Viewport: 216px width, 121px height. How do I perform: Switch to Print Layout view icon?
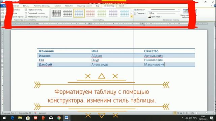(175, 113)
